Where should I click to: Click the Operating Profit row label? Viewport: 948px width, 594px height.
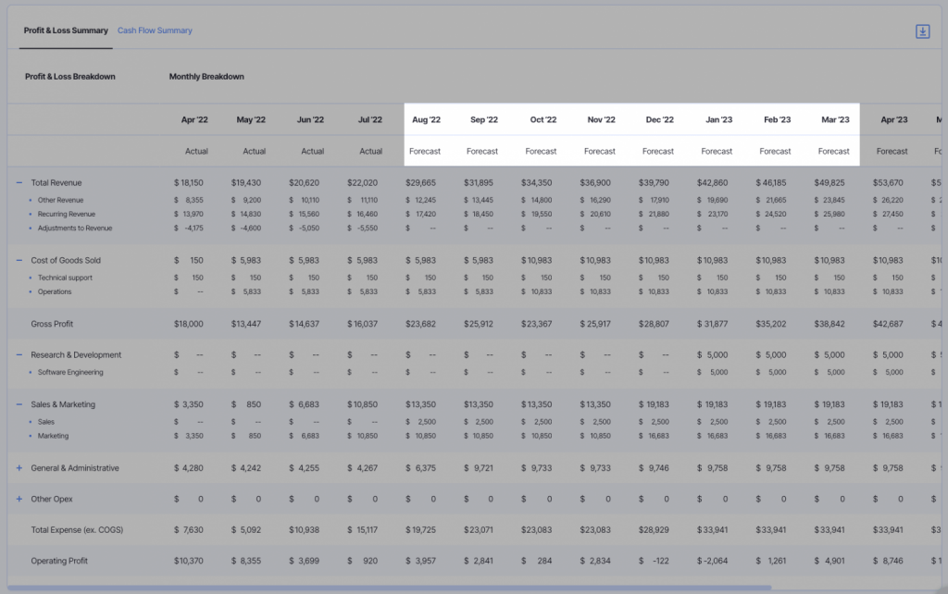[60, 561]
